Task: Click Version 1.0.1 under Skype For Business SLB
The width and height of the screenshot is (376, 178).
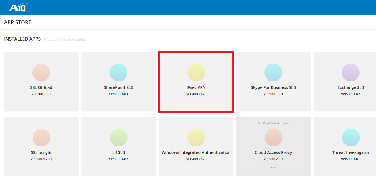Action: (273, 94)
